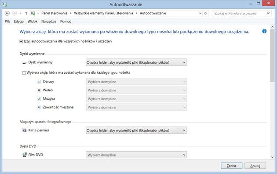Image resolution: width=277 pixels, height=174 pixels.
Task: Open the Widok menu
Action: click(33, 22)
